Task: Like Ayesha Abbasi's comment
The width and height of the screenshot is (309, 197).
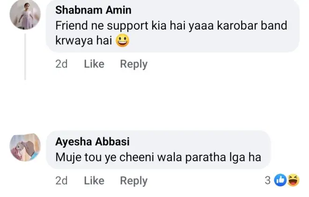Action: tap(94, 181)
